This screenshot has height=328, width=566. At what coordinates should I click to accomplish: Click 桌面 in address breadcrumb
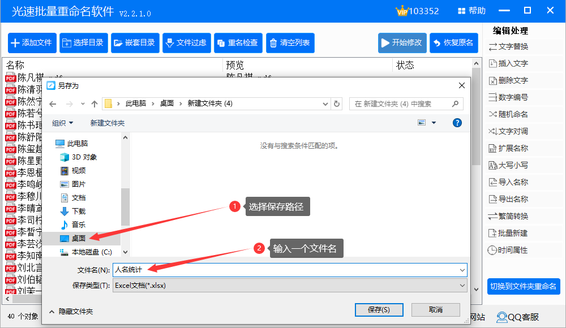point(167,103)
